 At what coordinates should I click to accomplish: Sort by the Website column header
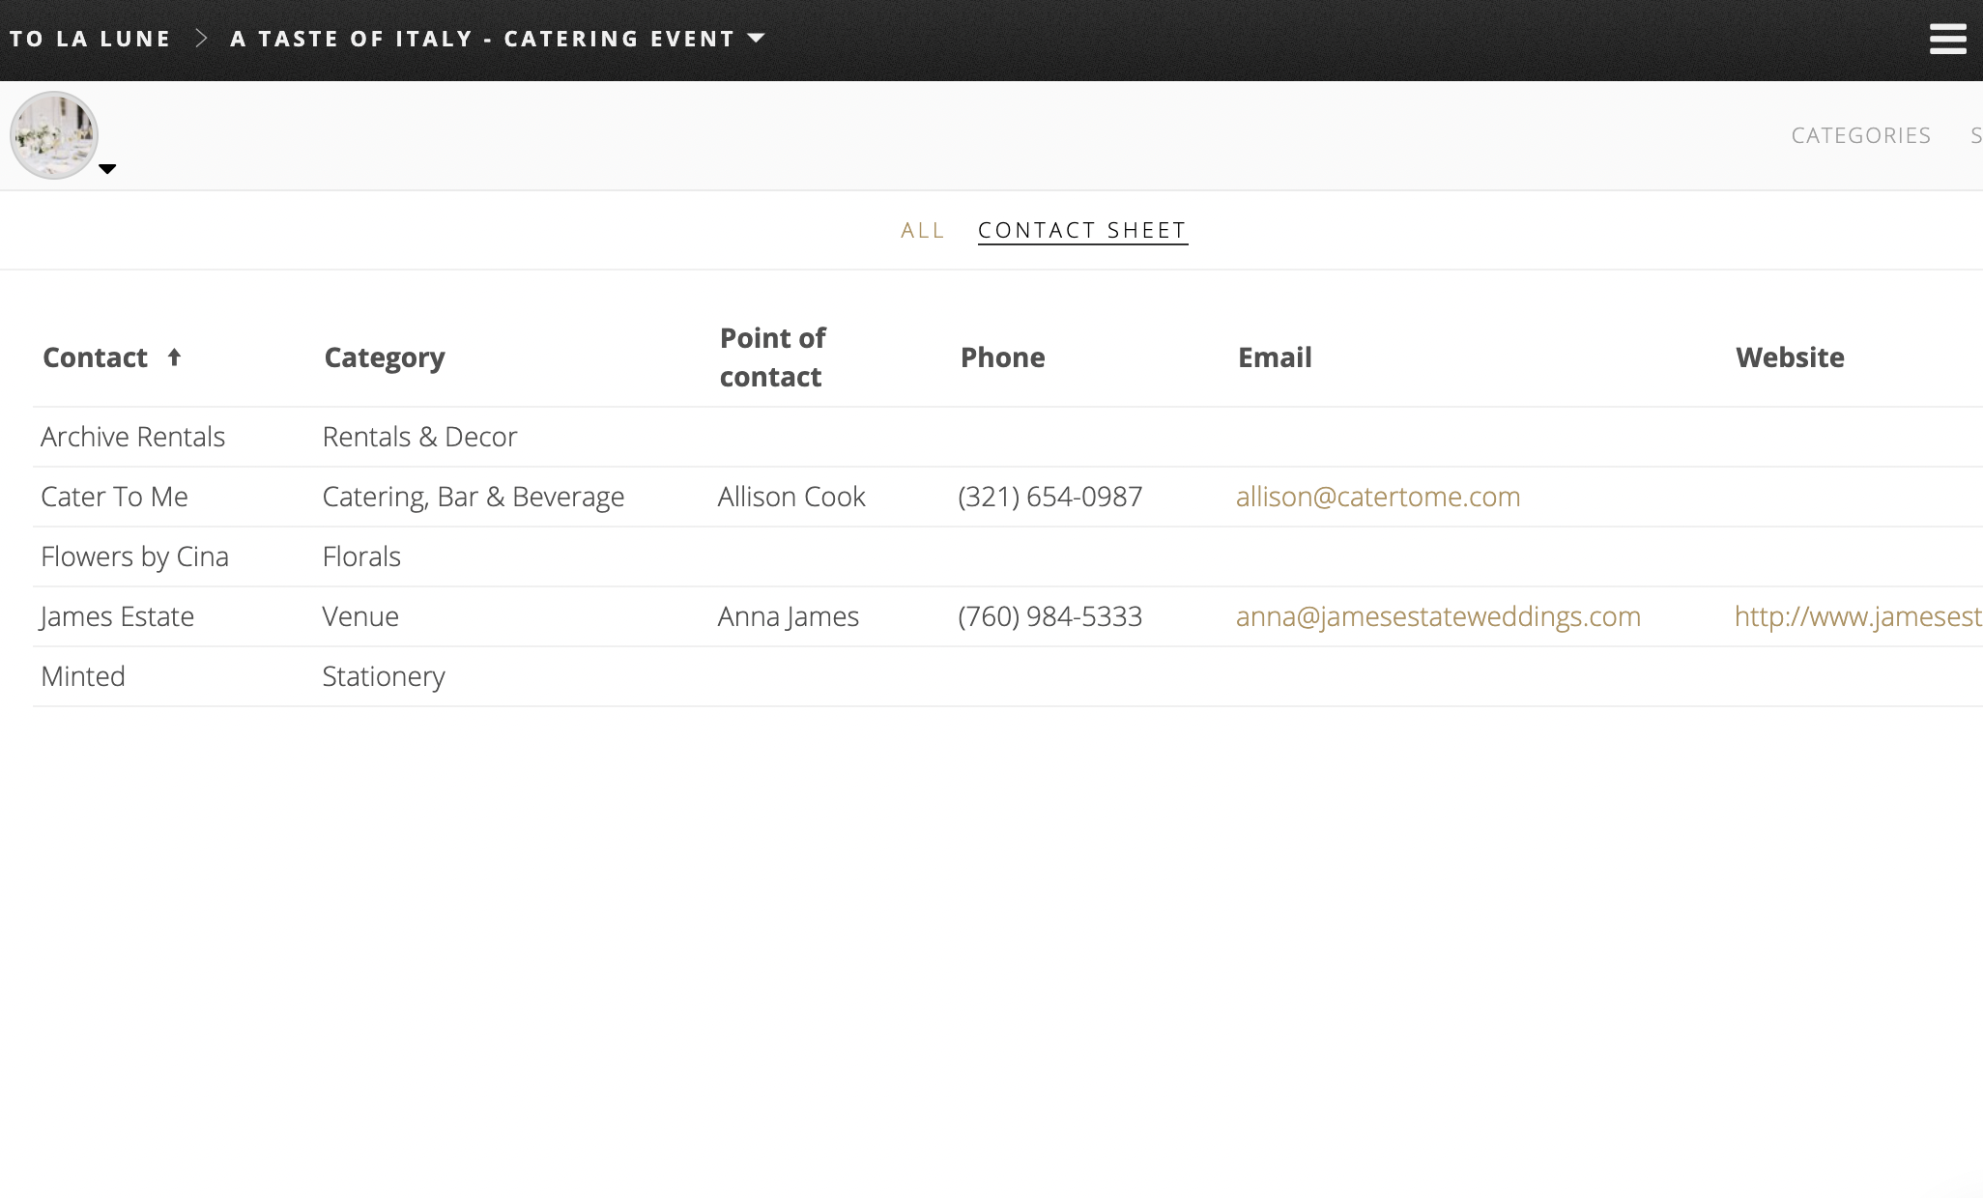pos(1790,357)
